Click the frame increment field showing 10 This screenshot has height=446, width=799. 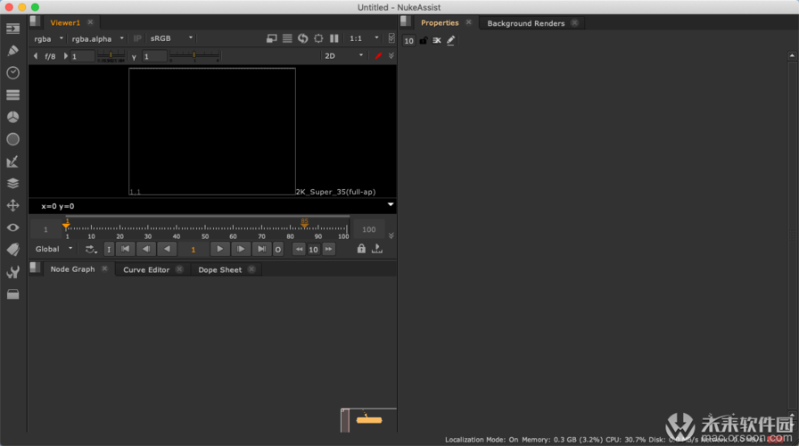click(313, 249)
